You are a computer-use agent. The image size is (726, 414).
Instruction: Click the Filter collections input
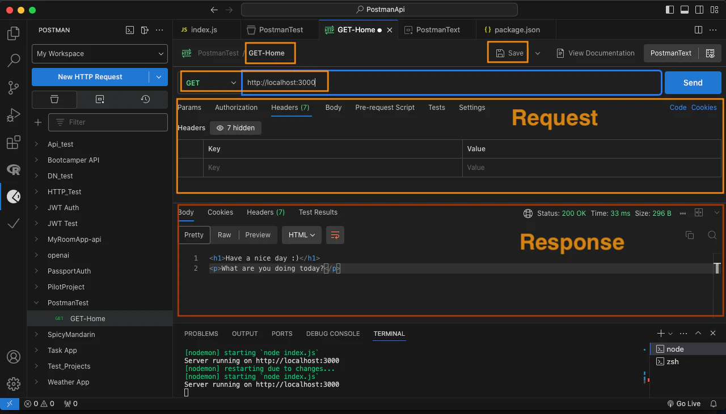pyautogui.click(x=108, y=122)
